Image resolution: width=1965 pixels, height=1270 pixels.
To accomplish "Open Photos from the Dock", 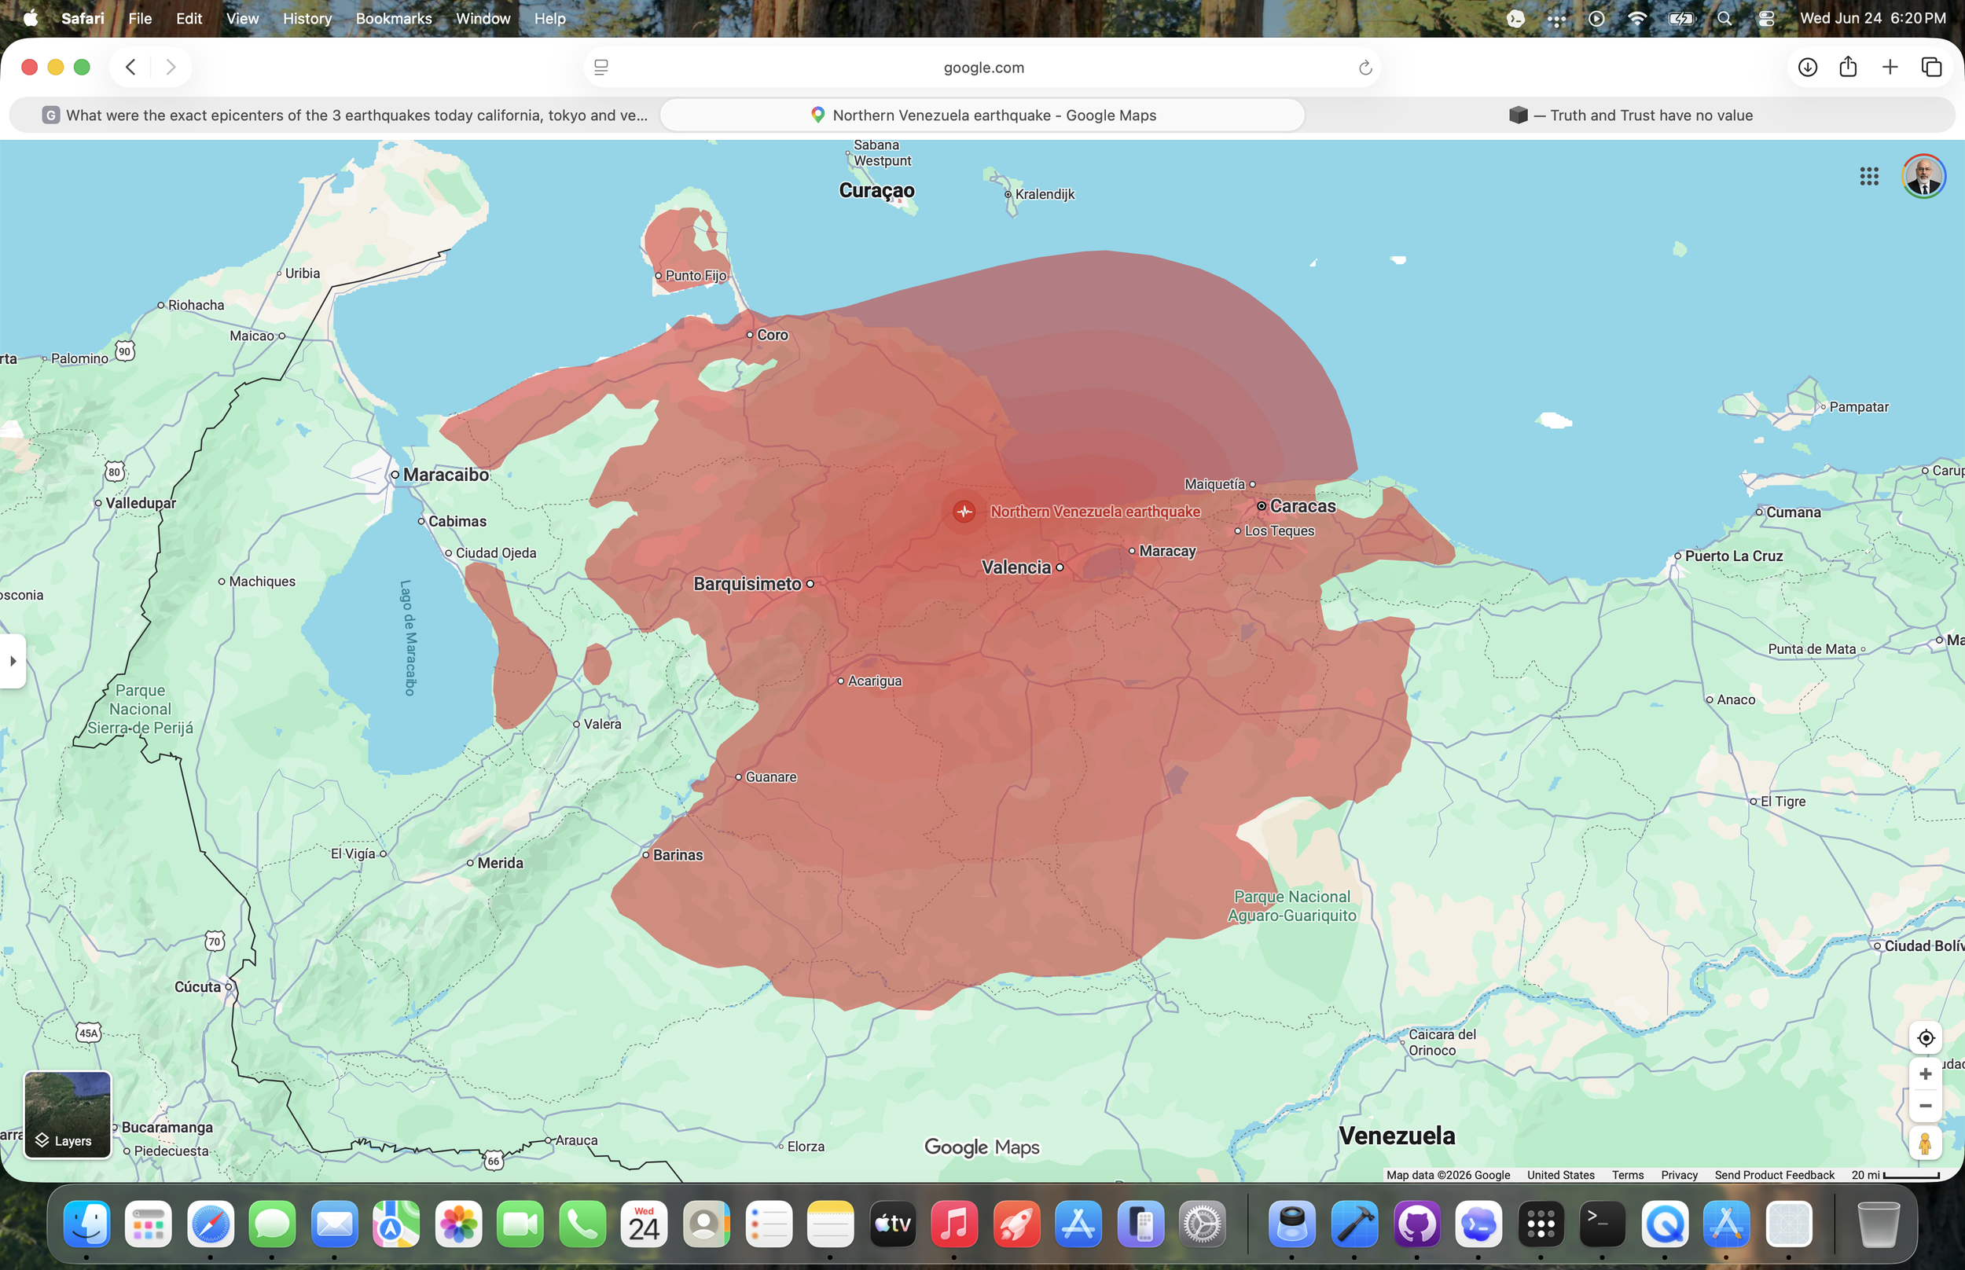I will [x=458, y=1224].
